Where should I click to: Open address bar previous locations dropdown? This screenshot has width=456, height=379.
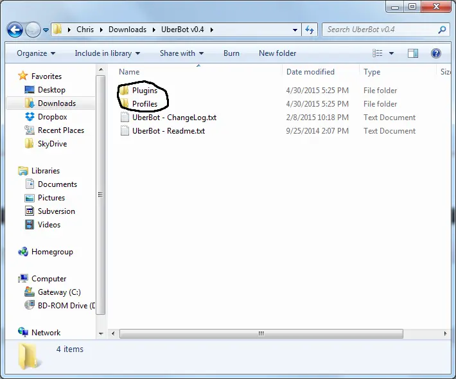(x=295, y=30)
